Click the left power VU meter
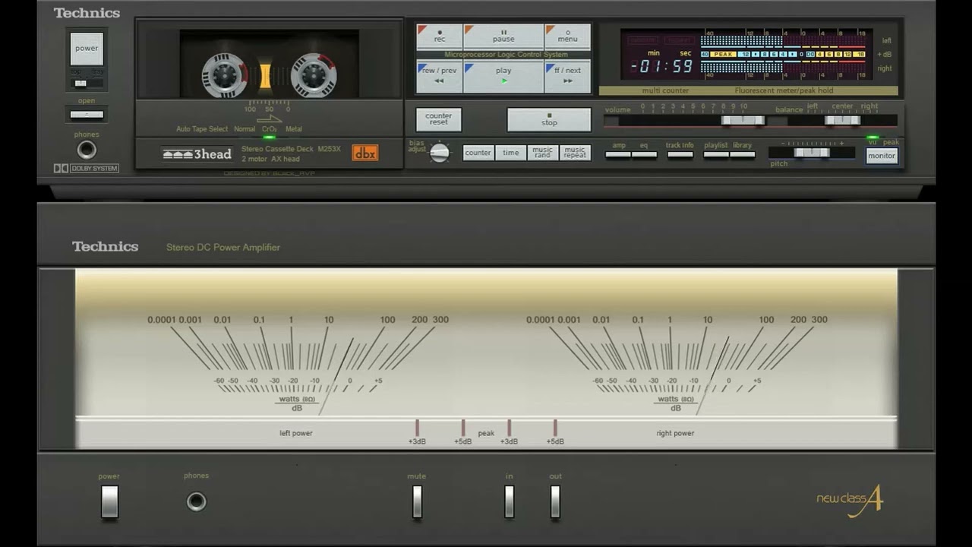Screen dimensions: 972x547 [x=298, y=363]
